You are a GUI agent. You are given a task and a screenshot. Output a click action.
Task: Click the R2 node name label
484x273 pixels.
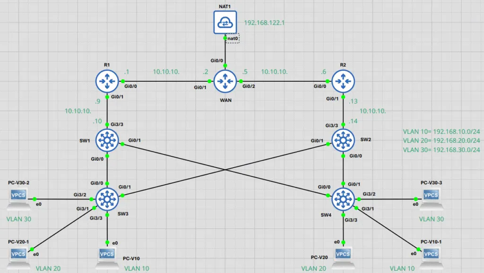click(343, 65)
